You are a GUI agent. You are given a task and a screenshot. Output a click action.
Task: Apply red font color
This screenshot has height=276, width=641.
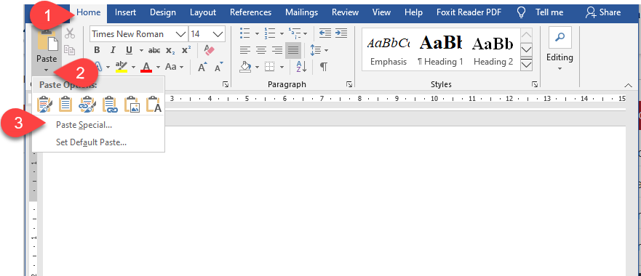146,67
